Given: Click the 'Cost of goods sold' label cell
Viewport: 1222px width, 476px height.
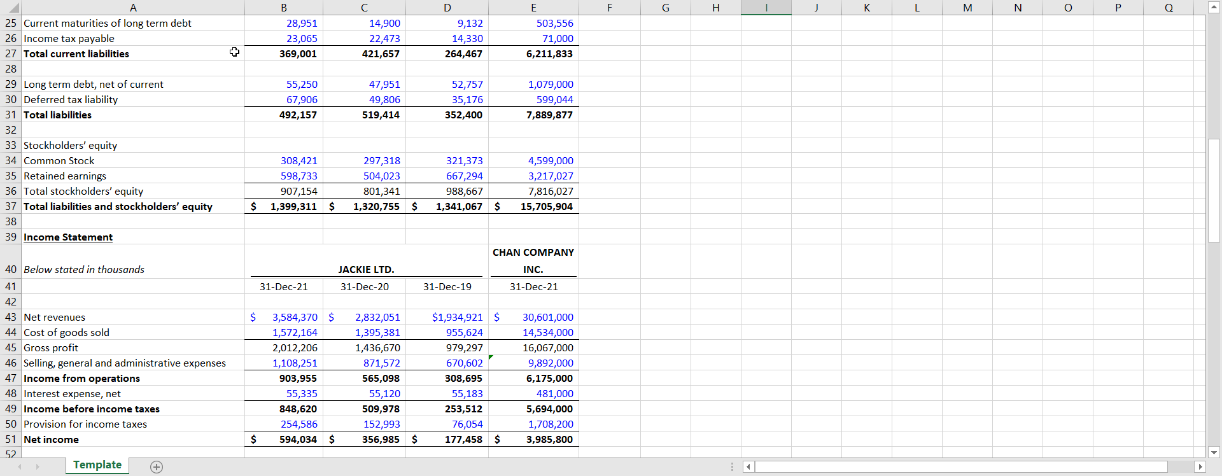Looking at the screenshot, I should [x=133, y=332].
